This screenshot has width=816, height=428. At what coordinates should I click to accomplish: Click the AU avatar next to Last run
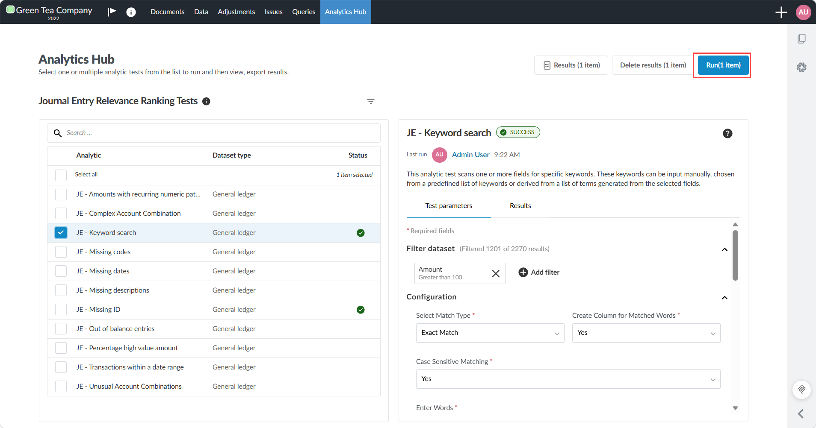[439, 155]
